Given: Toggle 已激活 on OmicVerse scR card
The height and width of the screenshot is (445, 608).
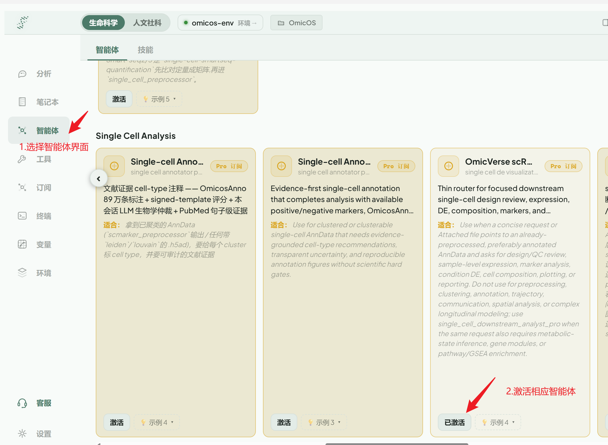Looking at the screenshot, I should (454, 422).
